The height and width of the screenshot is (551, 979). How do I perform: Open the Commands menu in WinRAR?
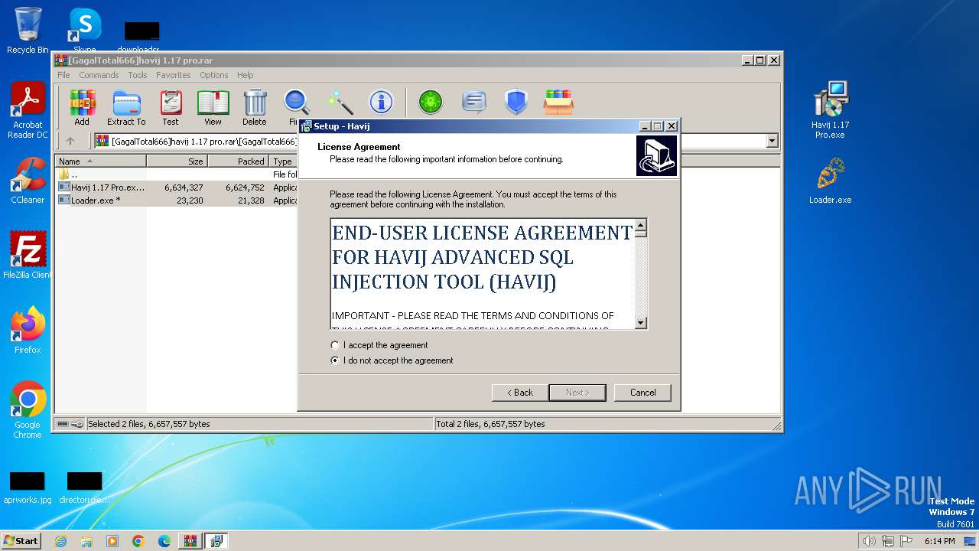(99, 75)
